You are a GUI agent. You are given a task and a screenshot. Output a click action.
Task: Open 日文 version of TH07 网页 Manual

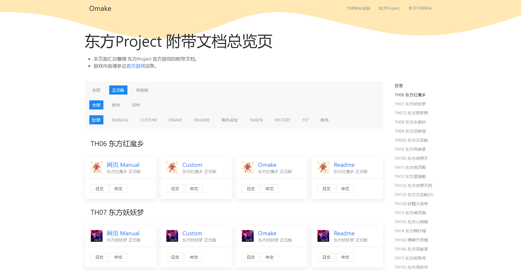click(100, 257)
